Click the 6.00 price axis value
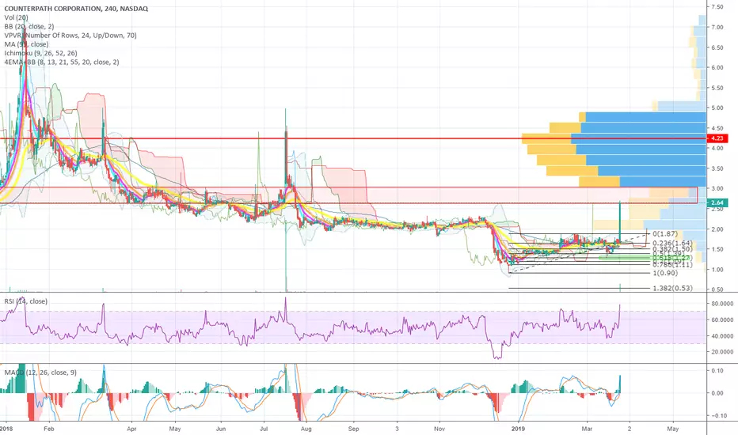 point(717,68)
